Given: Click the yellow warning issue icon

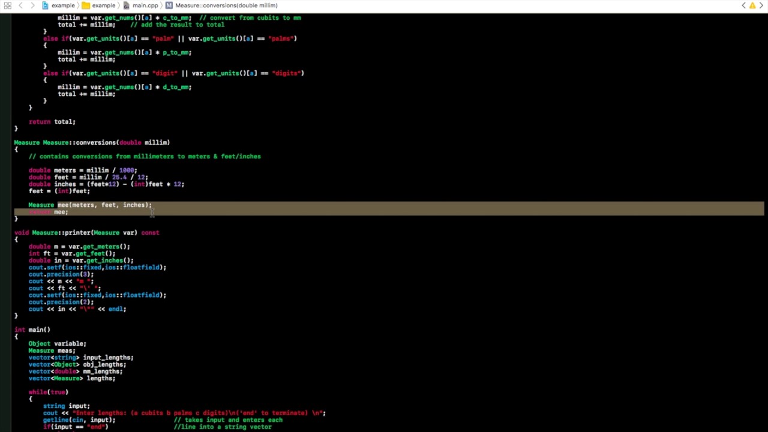Looking at the screenshot, I should [752, 5].
